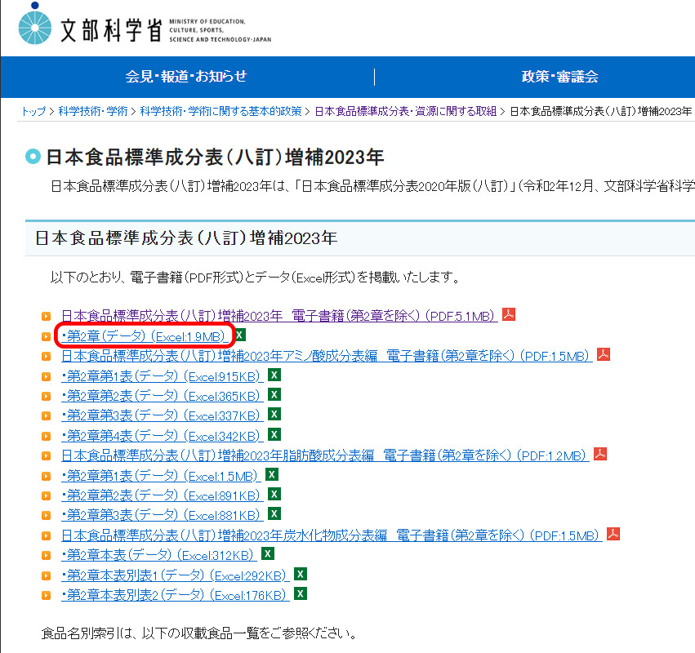This screenshot has width=695, height=653.
Task: Download 第2章本表別表2 Excel 176KB link
Action: [x=175, y=595]
